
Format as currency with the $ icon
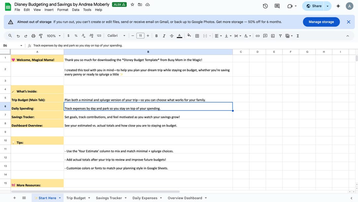(68, 35)
